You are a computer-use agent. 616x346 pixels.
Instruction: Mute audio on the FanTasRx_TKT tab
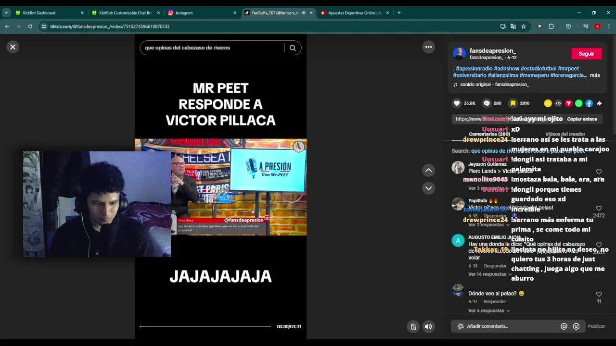303,13
